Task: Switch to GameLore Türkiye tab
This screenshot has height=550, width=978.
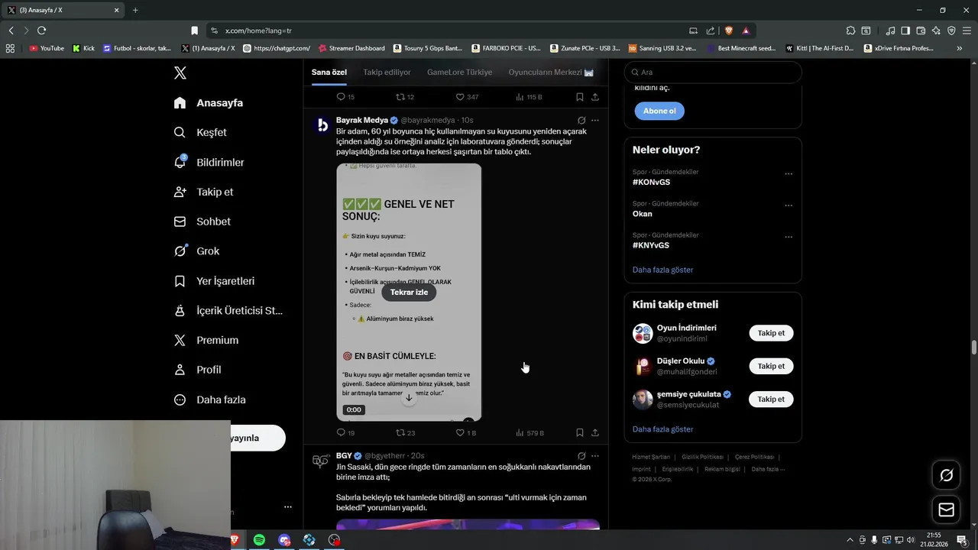Action: 459,72
